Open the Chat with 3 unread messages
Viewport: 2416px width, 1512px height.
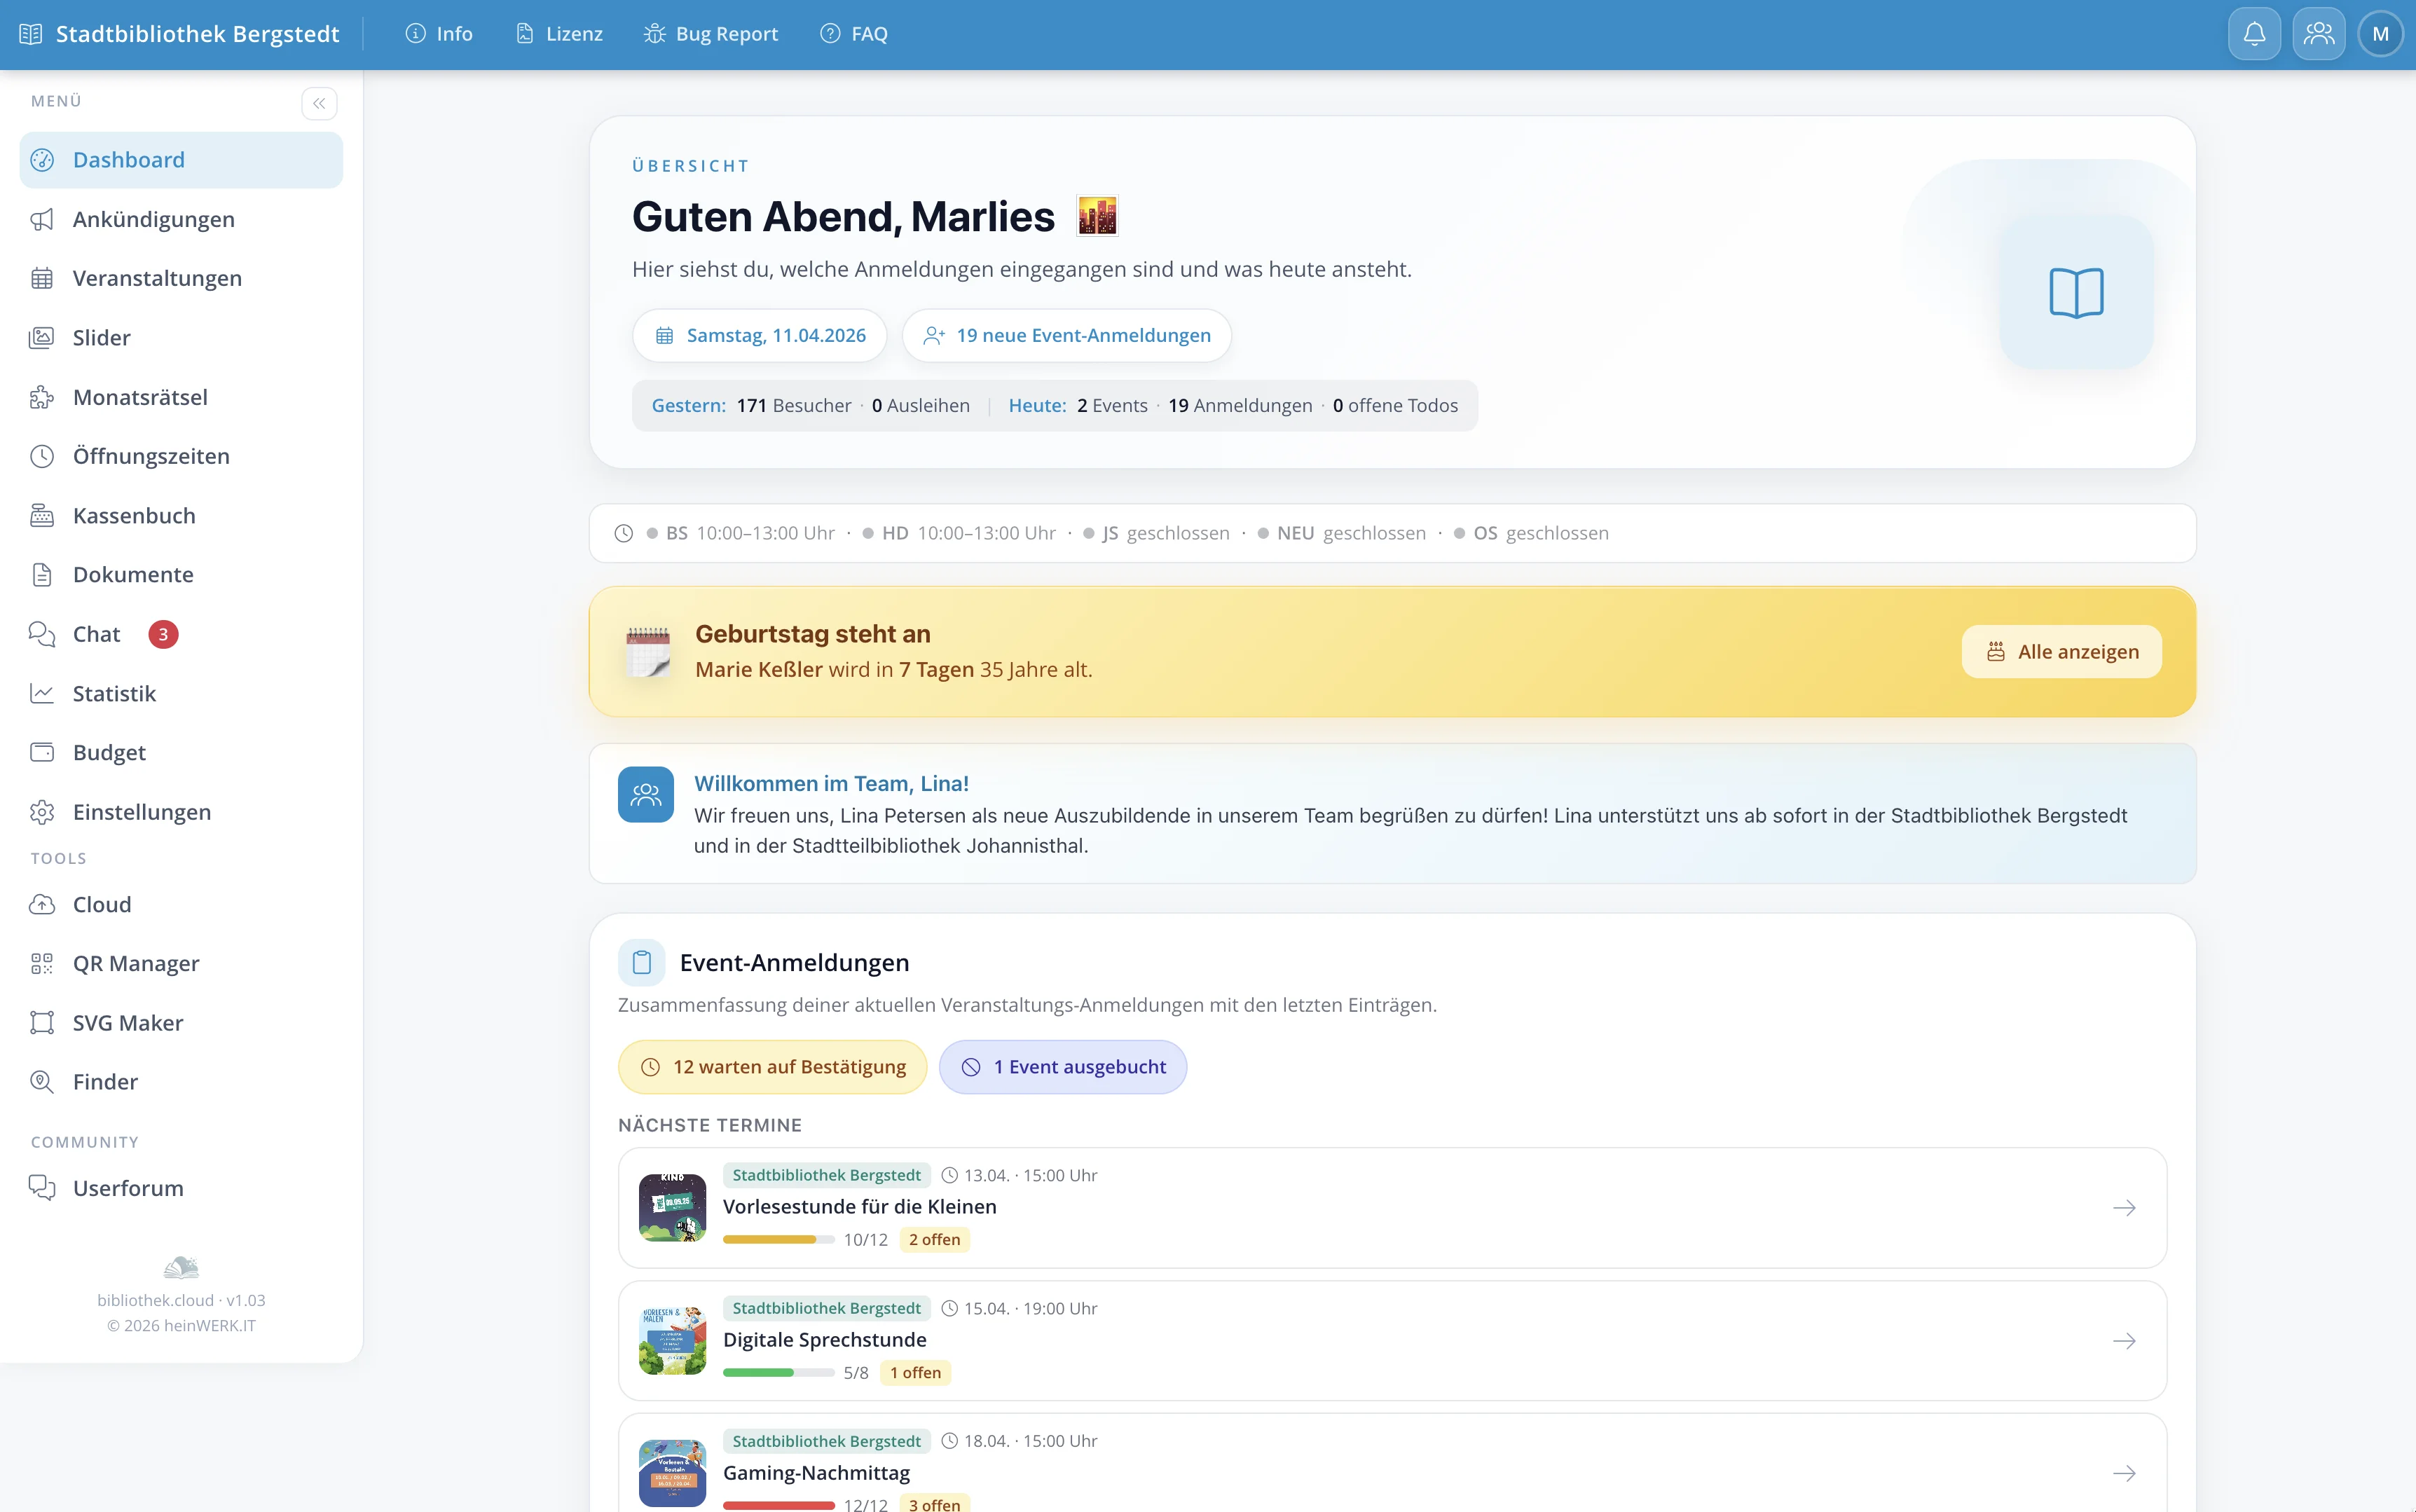(95, 633)
